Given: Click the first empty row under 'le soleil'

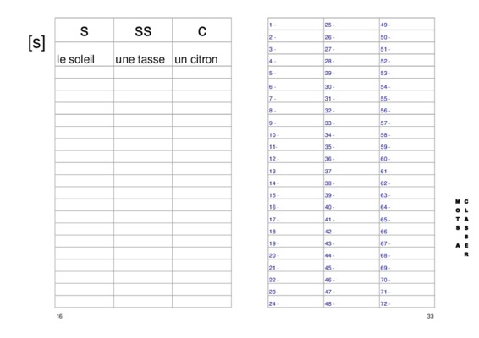Looking at the screenshot, I should click(x=85, y=73).
